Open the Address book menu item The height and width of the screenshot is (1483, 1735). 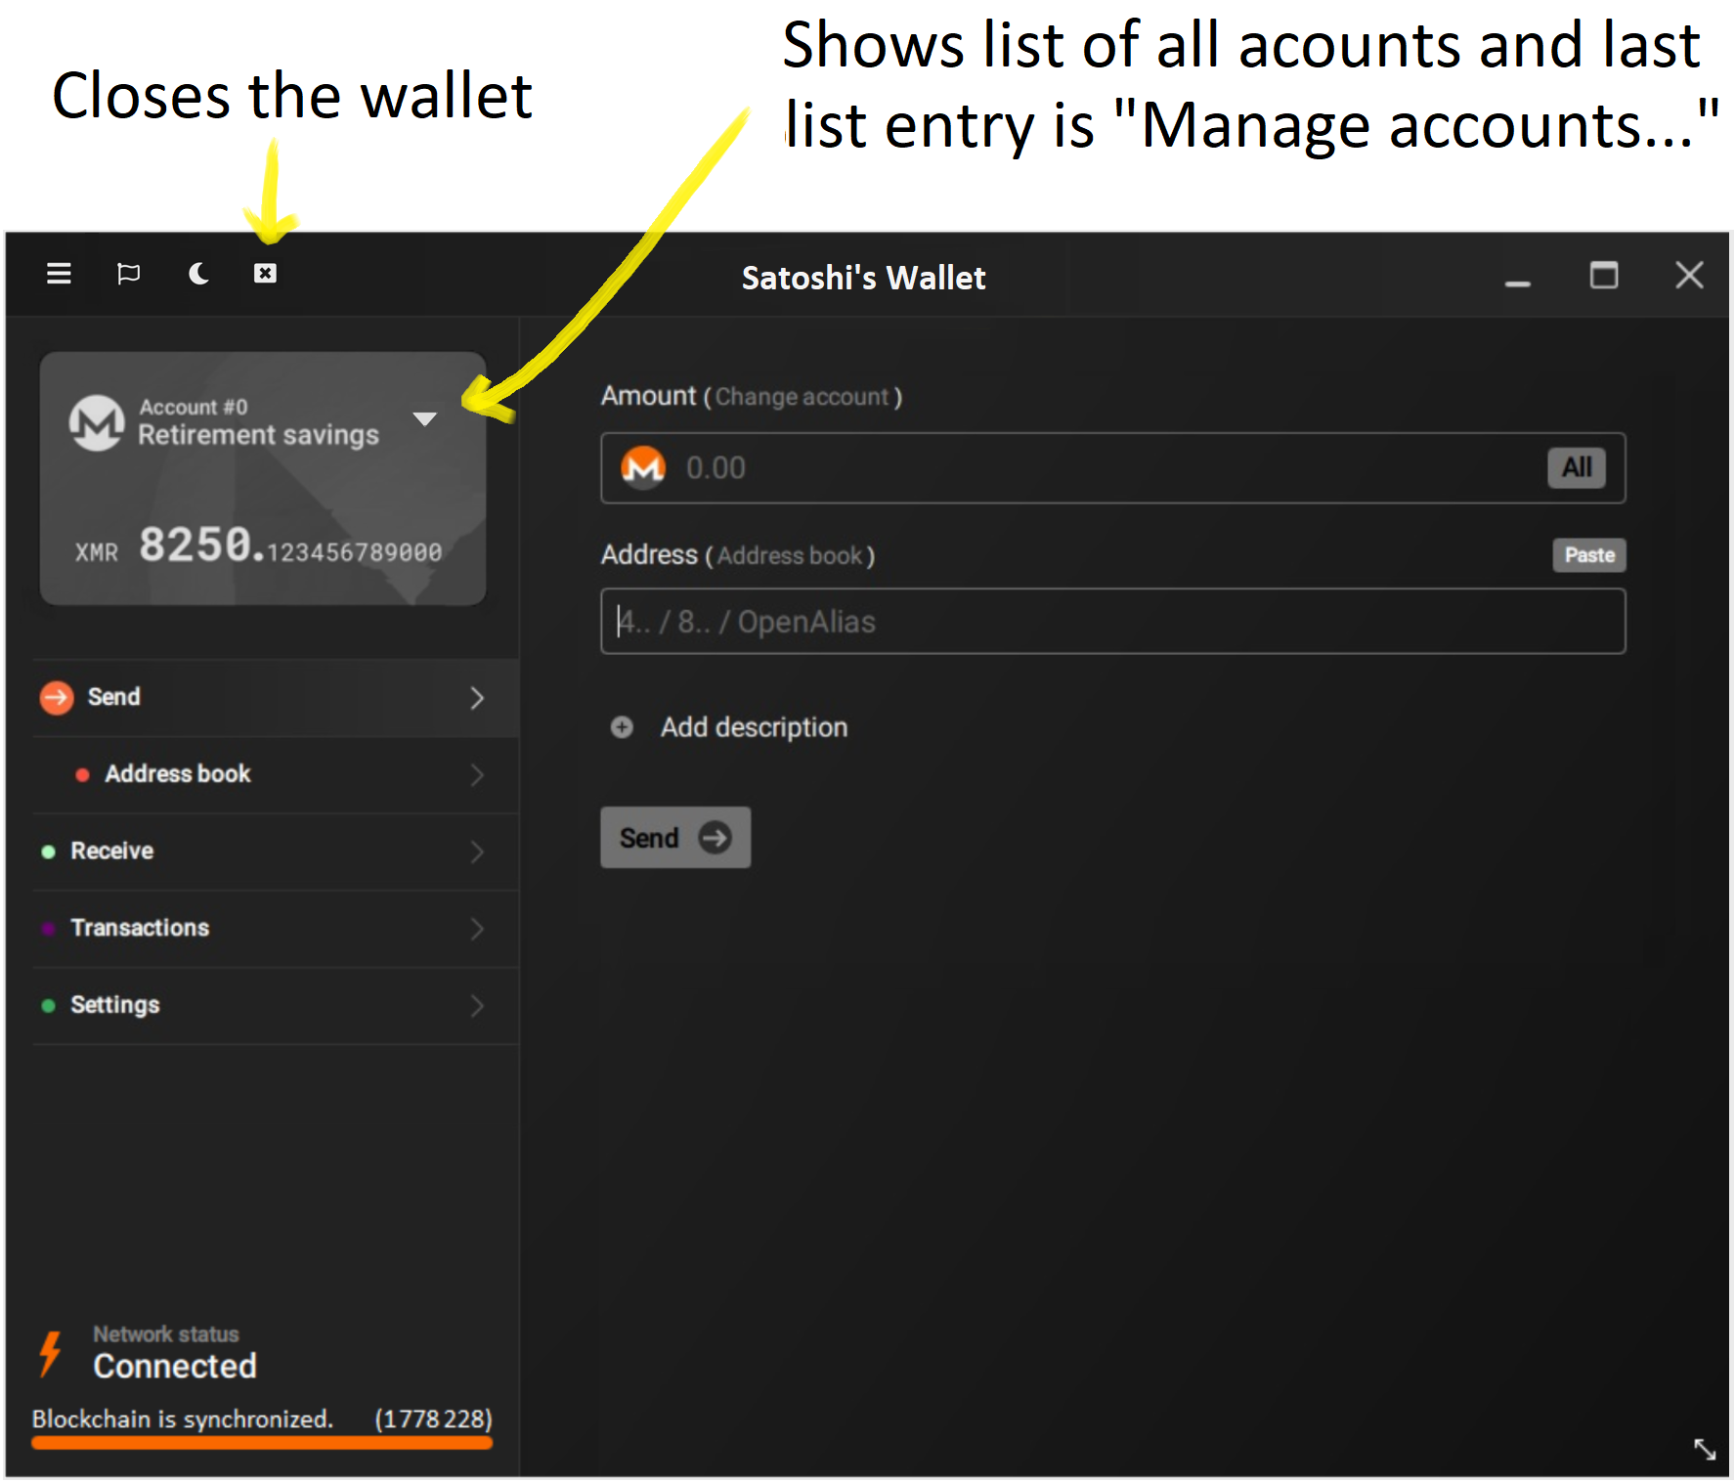tap(276, 775)
